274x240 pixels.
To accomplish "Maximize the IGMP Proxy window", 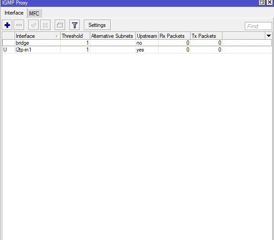I will (262, 2).
